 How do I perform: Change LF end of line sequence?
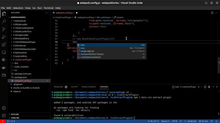click(x=180, y=121)
